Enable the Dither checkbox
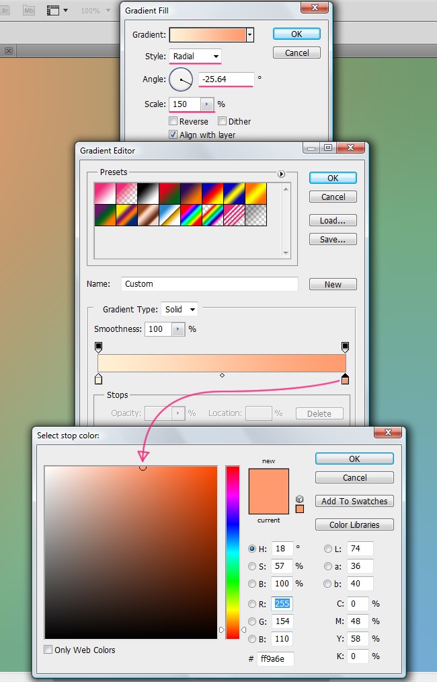 click(x=222, y=121)
